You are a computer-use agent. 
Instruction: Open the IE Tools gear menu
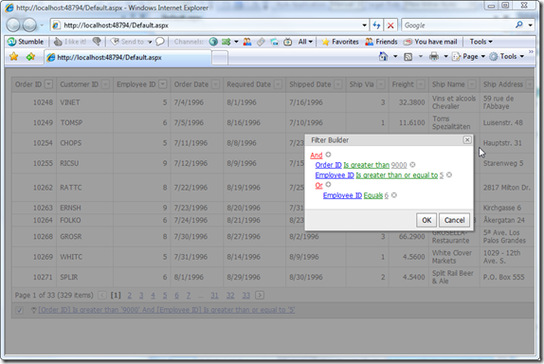click(506, 56)
